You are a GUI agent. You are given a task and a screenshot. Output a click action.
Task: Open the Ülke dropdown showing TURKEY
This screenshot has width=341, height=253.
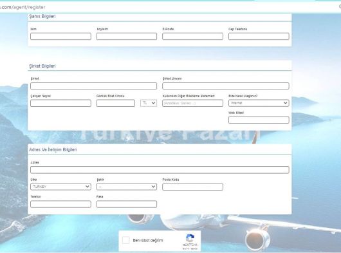(60, 187)
